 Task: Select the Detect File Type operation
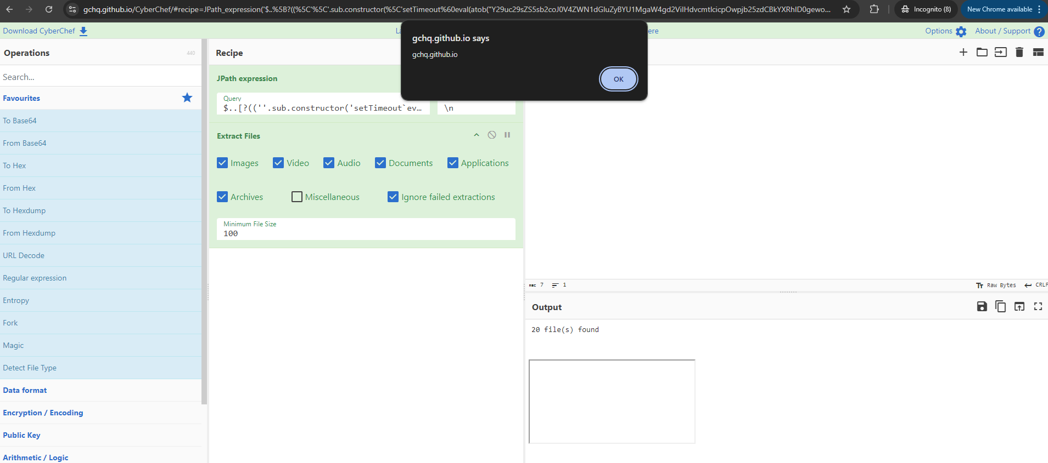[100, 368]
